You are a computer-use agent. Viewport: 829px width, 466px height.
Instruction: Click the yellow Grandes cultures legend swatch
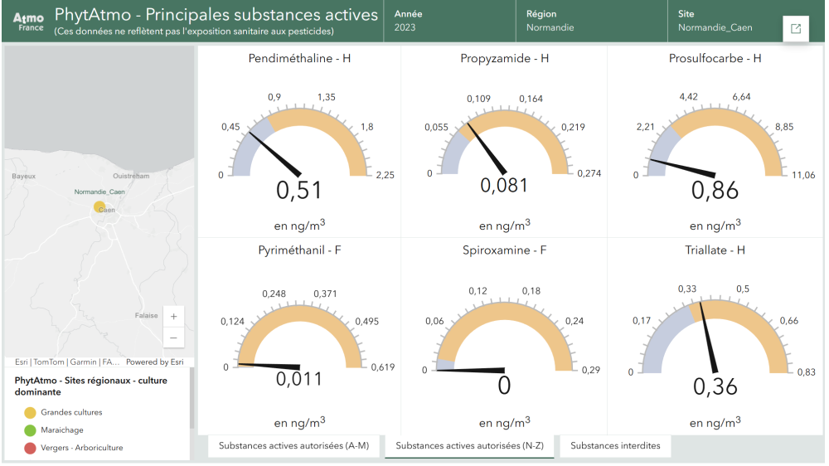30,412
